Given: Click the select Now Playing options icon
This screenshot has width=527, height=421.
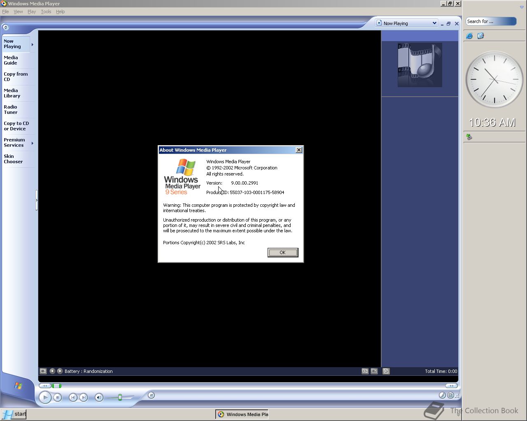Looking at the screenshot, I should tap(43, 371).
